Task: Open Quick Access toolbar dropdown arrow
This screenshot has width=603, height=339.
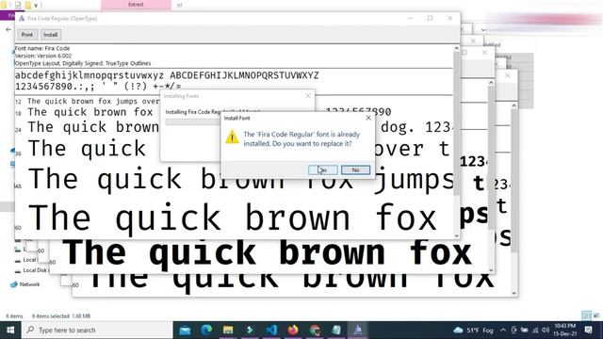Action: (36, 5)
